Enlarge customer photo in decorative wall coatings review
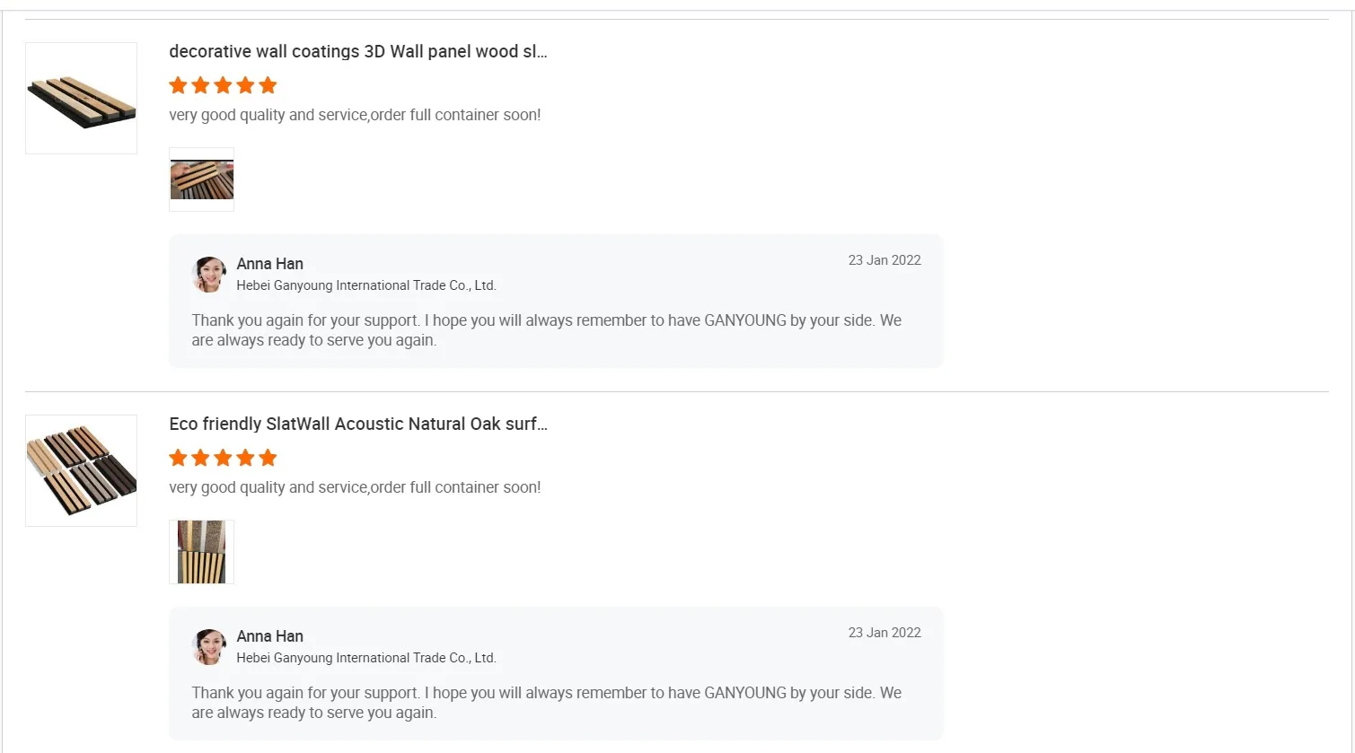 (201, 179)
